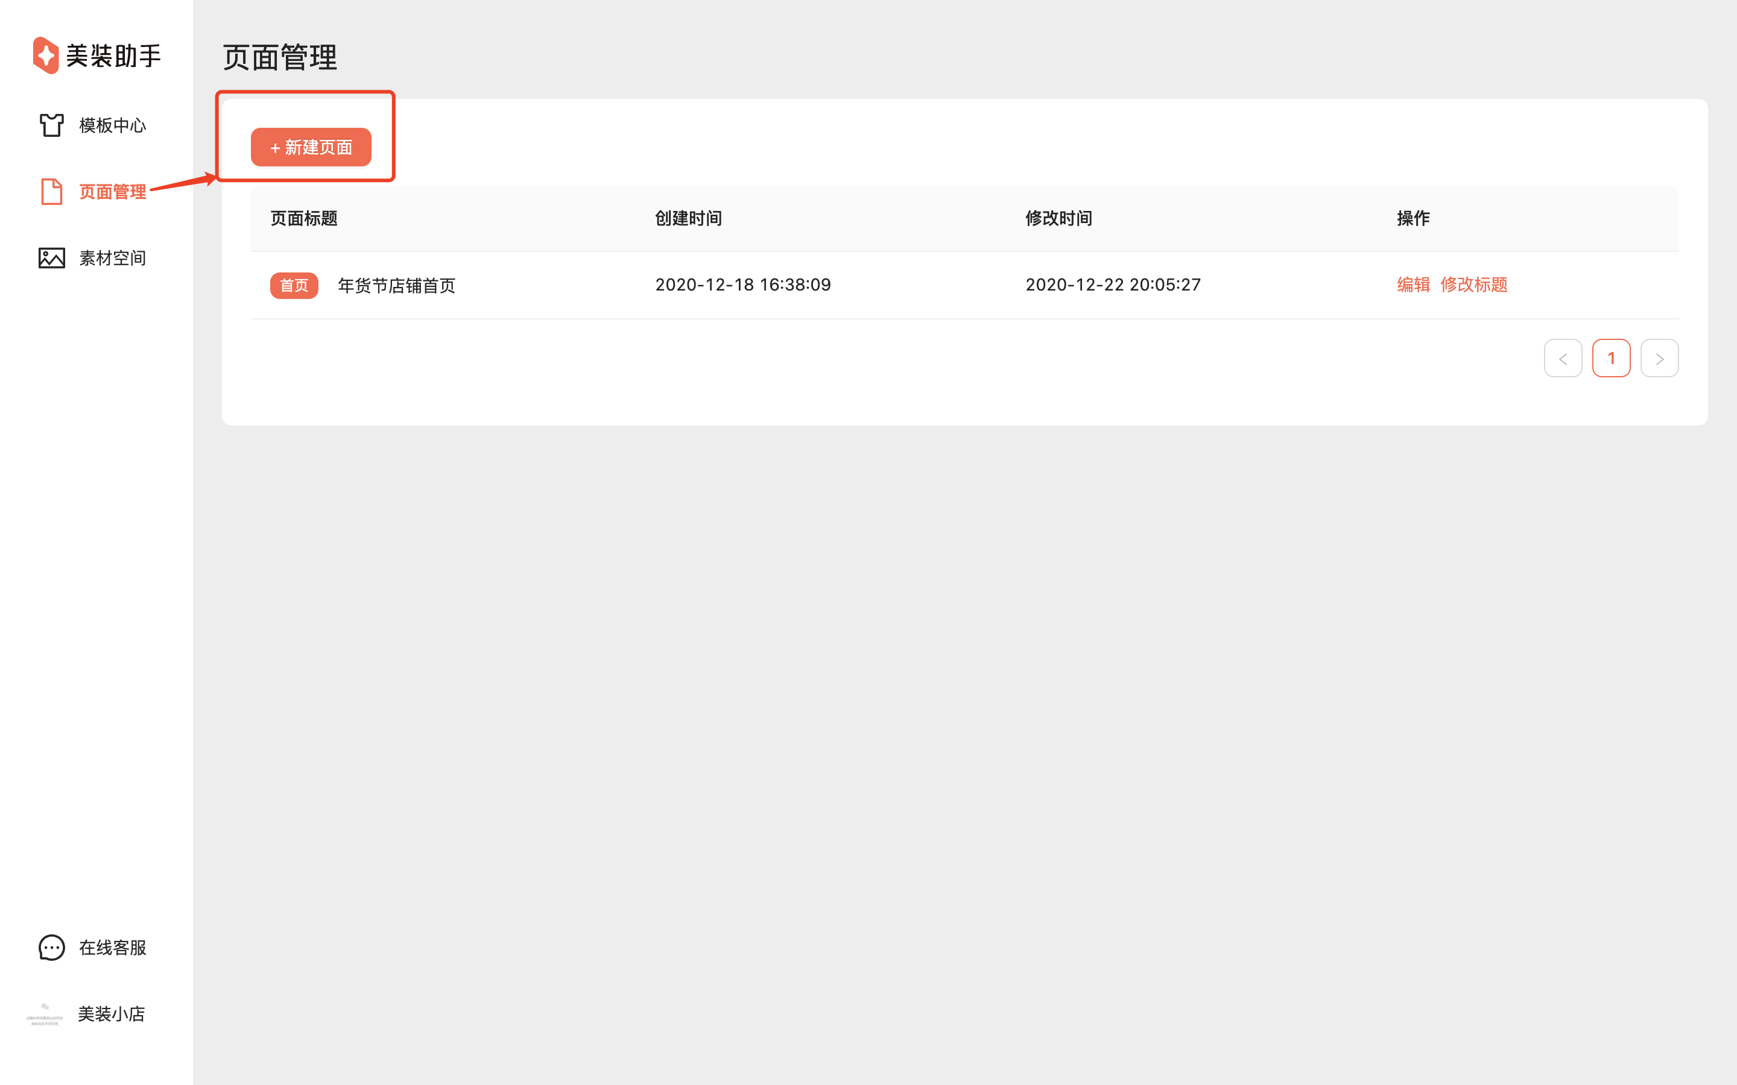Click the document icon for 页面管理
The height and width of the screenshot is (1085, 1737).
click(x=52, y=192)
